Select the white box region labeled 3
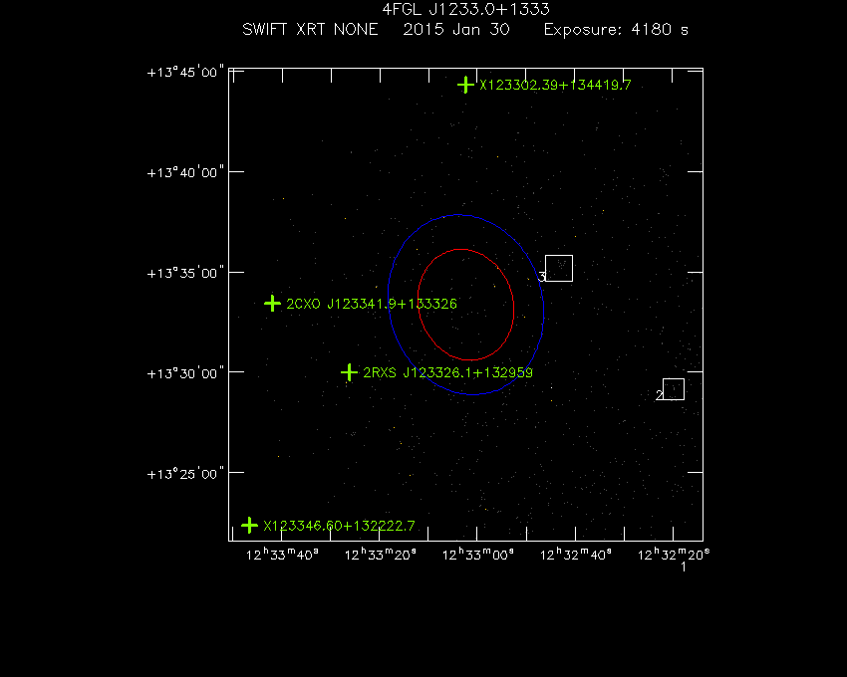 [559, 269]
